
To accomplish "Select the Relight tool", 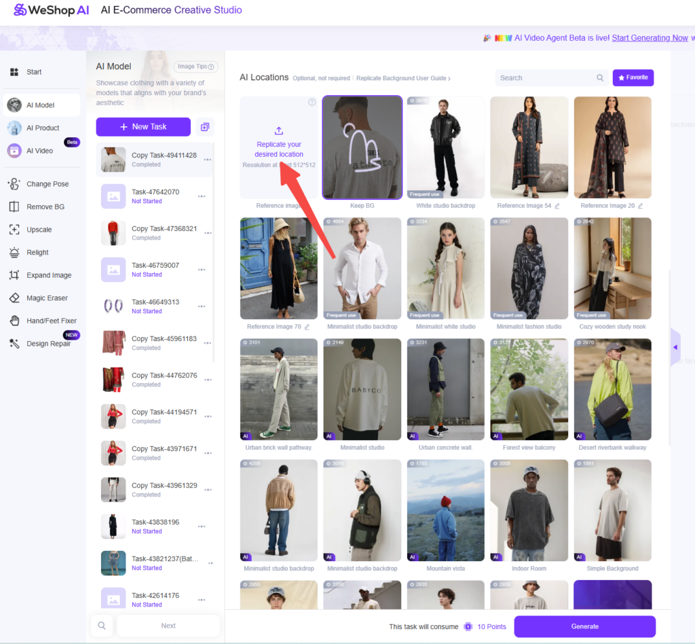I will click(x=37, y=252).
